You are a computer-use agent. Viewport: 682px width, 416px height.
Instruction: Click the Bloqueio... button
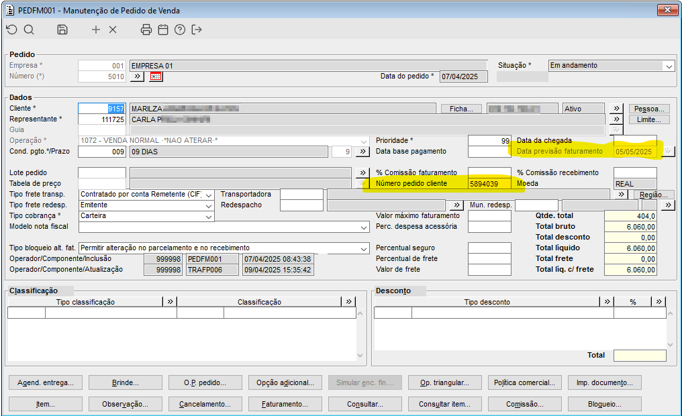point(605,404)
